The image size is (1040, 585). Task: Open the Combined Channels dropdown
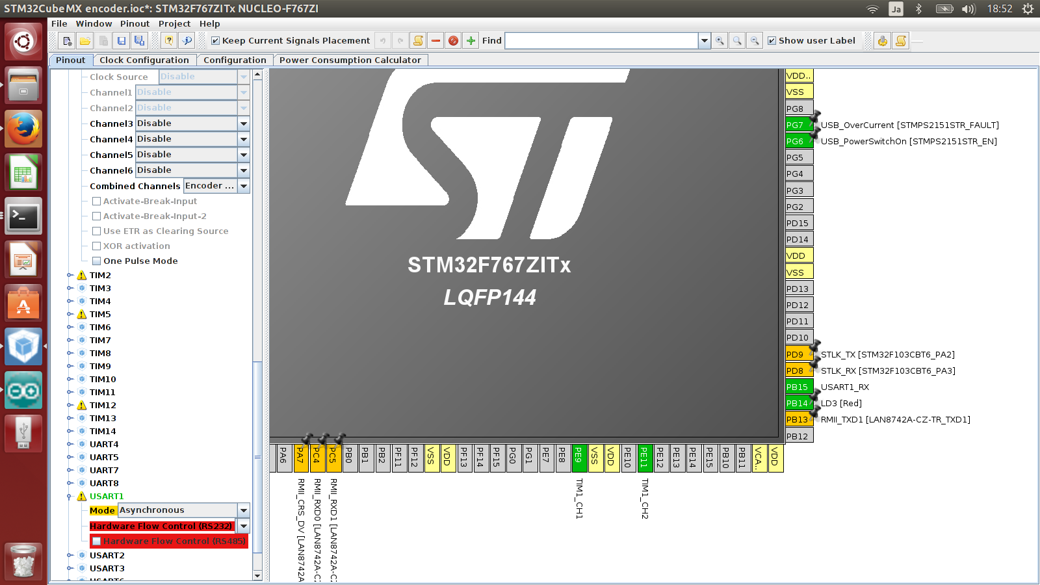click(x=244, y=187)
